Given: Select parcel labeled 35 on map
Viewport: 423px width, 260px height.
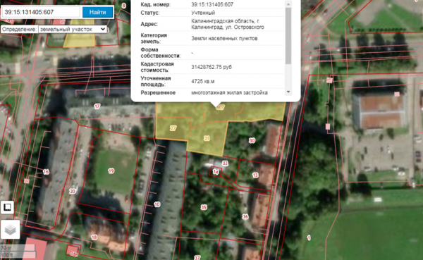Looking at the screenshot, I should pos(204,207).
